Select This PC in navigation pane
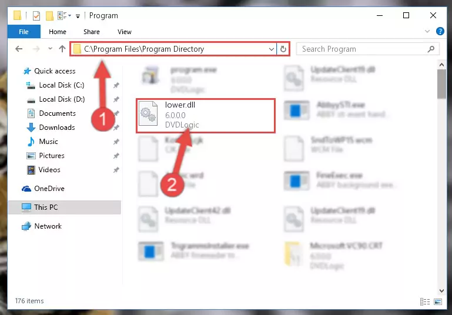452x315 pixels. (x=65, y=207)
